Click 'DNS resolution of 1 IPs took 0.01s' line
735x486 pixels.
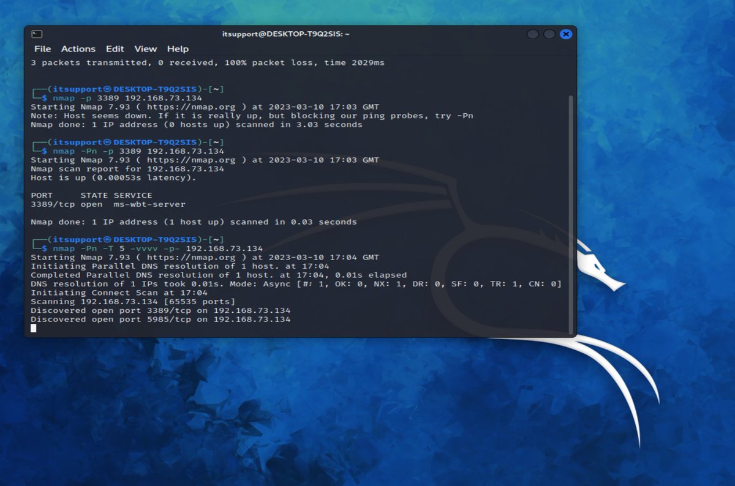tap(296, 284)
